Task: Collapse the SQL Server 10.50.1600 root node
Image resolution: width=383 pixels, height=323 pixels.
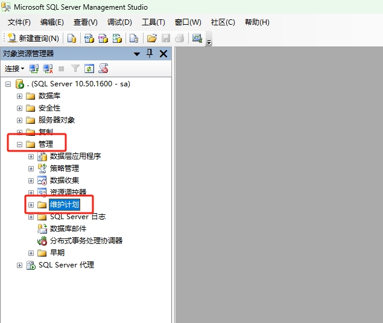Action: (x=8, y=85)
